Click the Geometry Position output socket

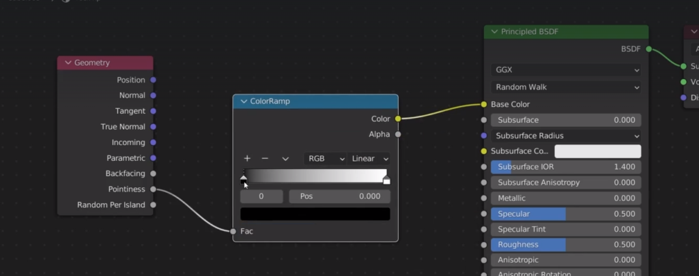[154, 80]
